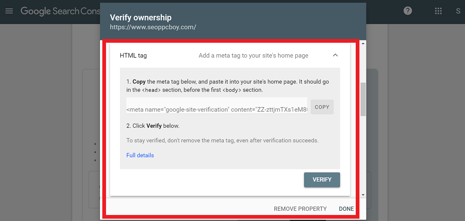
Task: Click the Verify ownership heading
Action: click(140, 18)
